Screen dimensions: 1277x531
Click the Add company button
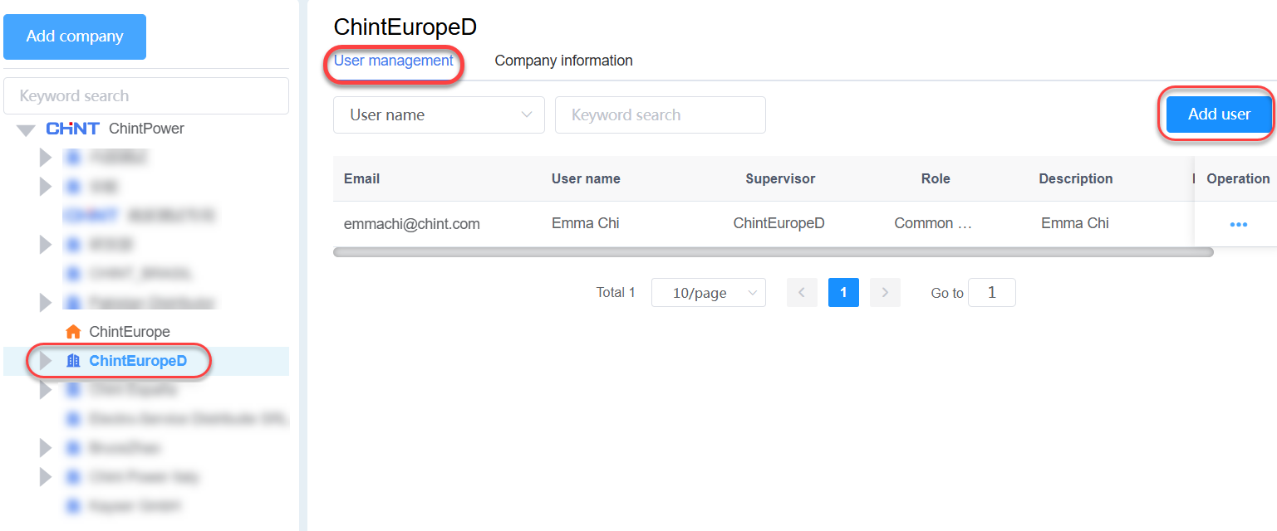click(x=75, y=37)
